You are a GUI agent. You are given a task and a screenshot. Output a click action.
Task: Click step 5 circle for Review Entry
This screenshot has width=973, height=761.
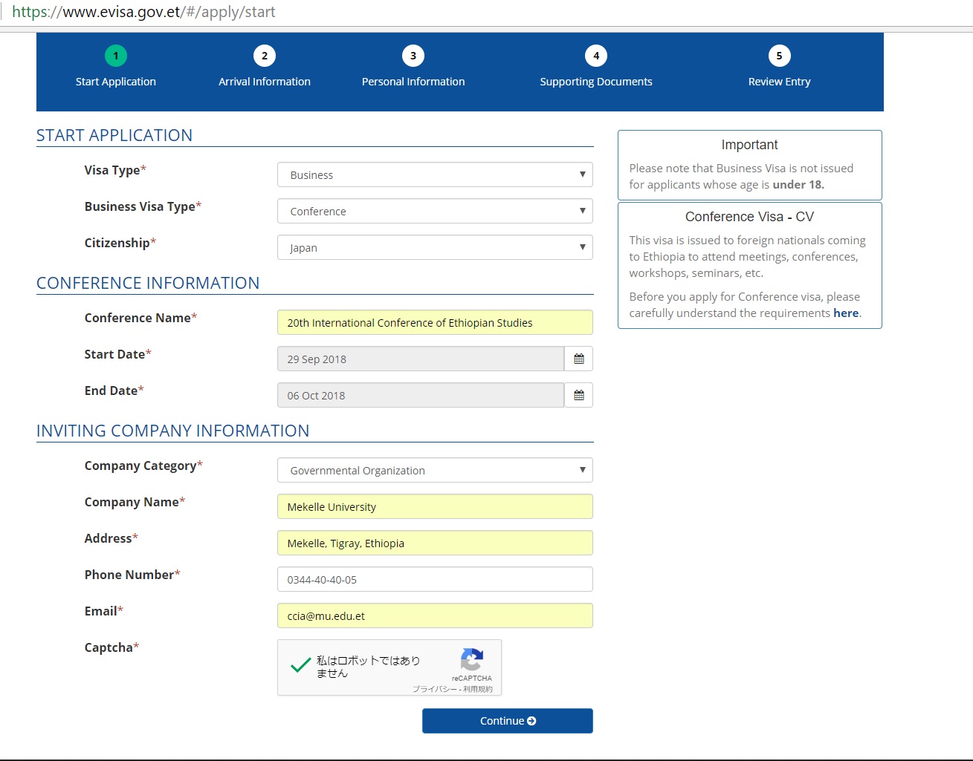click(x=779, y=56)
